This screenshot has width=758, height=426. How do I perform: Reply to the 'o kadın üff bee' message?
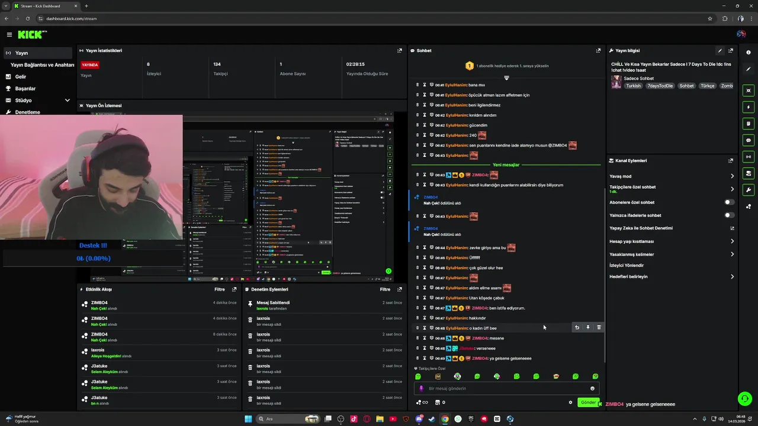[x=577, y=327]
